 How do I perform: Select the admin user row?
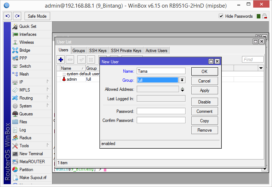[x=78, y=79]
